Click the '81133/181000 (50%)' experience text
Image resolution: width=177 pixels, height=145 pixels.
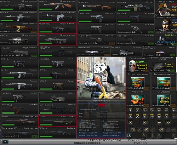(x=104, y=140)
